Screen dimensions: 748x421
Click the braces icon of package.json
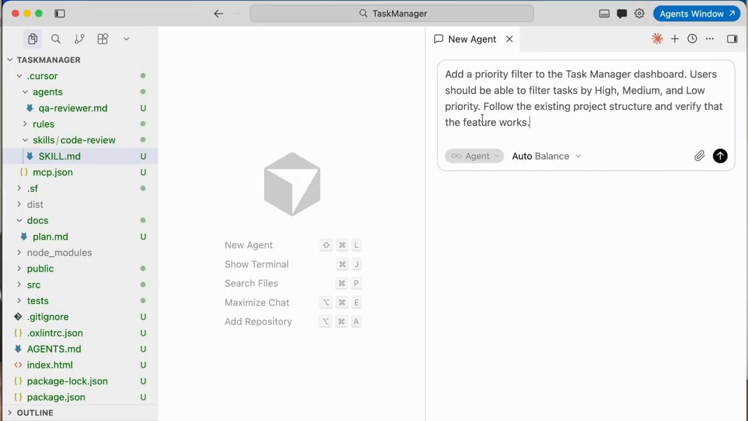(18, 398)
